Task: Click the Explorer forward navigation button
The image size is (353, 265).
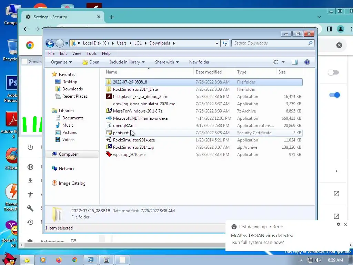Action: pyautogui.click(x=60, y=43)
